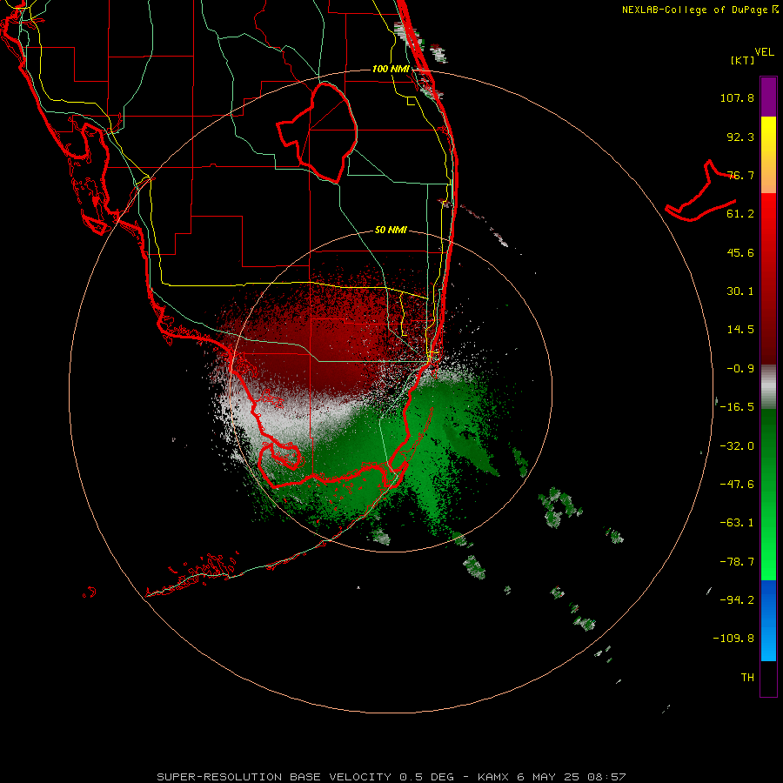Select the 14.5 velocity scale value
Image resolution: width=783 pixels, height=783 pixels.
coord(740,330)
